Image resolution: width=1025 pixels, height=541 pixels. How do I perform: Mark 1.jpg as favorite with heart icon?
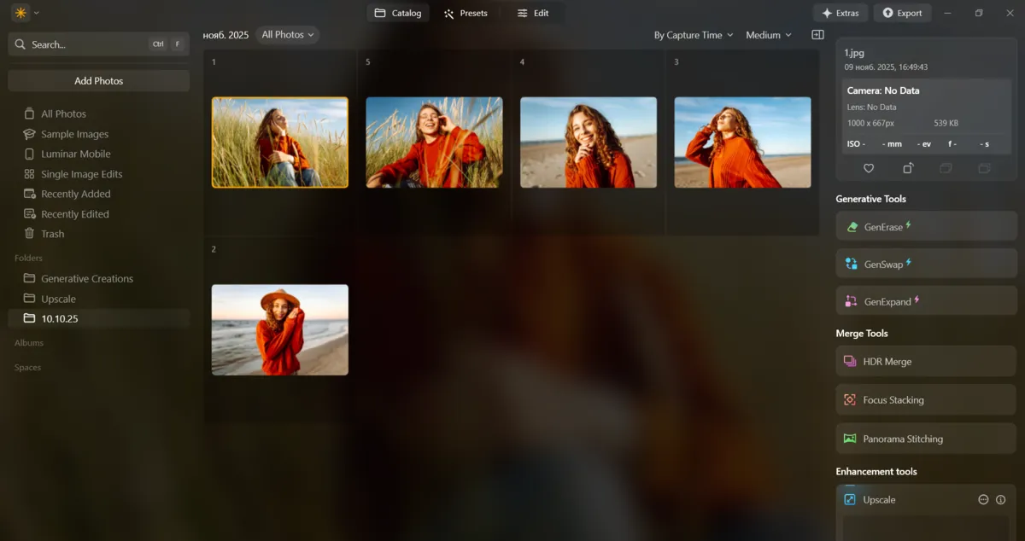(869, 168)
